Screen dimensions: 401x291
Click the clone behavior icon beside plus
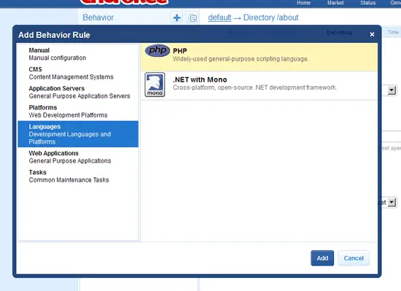click(x=192, y=18)
